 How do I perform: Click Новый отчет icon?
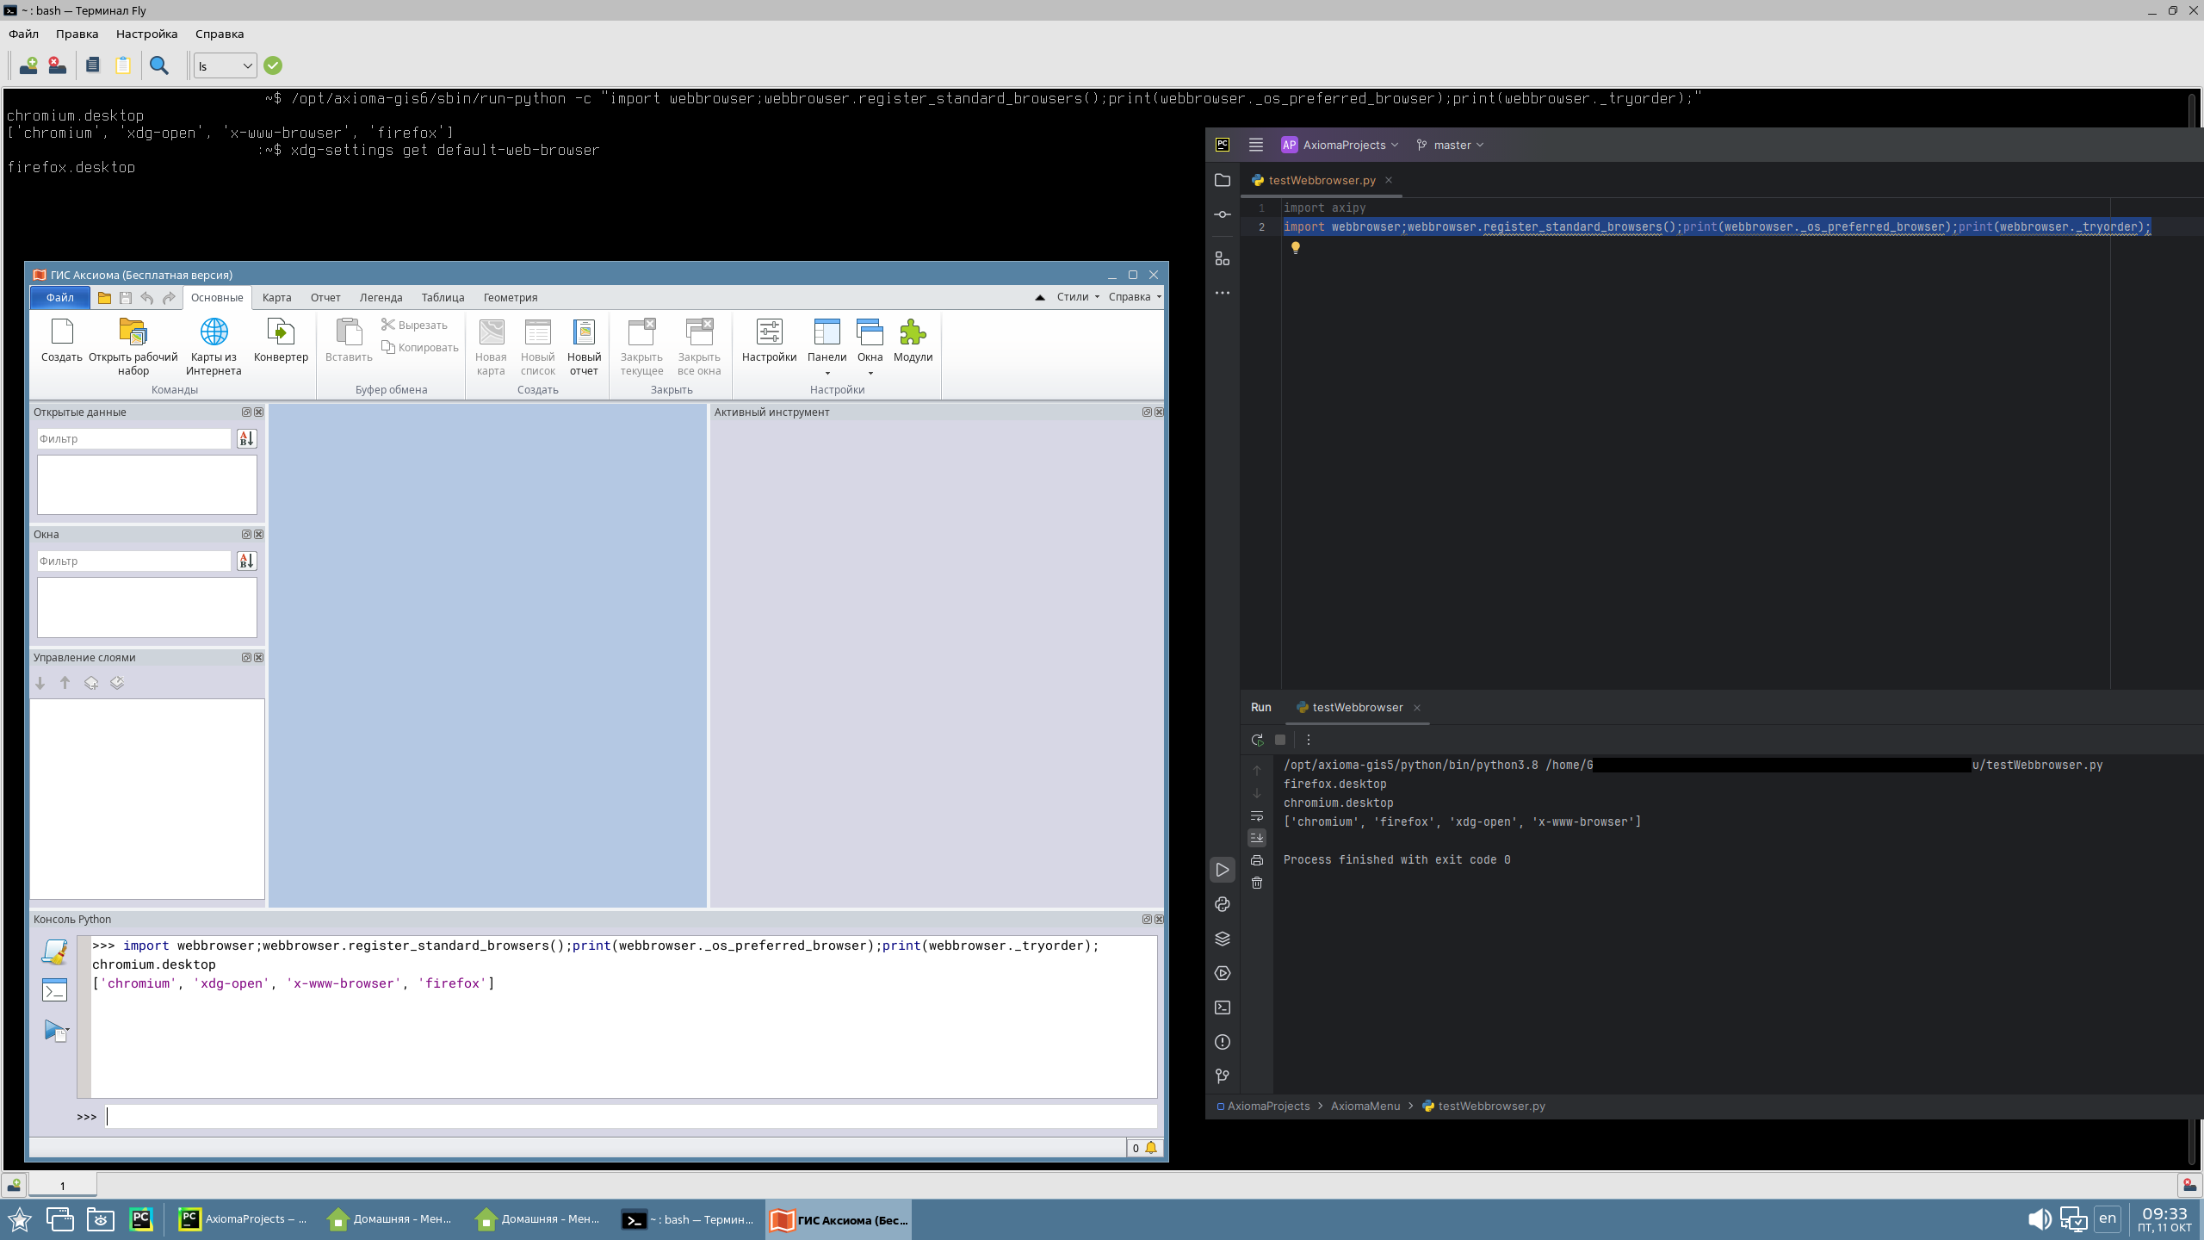pos(584,332)
